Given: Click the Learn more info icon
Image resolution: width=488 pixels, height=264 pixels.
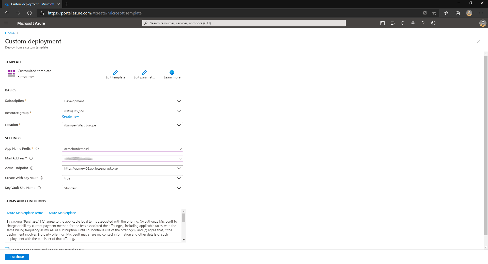Looking at the screenshot, I should 172,72.
